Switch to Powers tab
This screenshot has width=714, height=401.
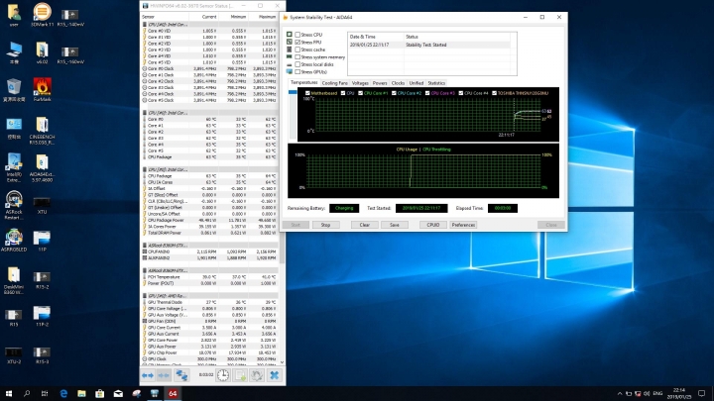[380, 83]
